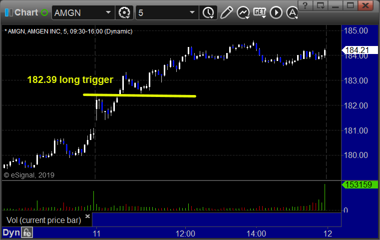Close the Vol study panel X

[87, 216]
